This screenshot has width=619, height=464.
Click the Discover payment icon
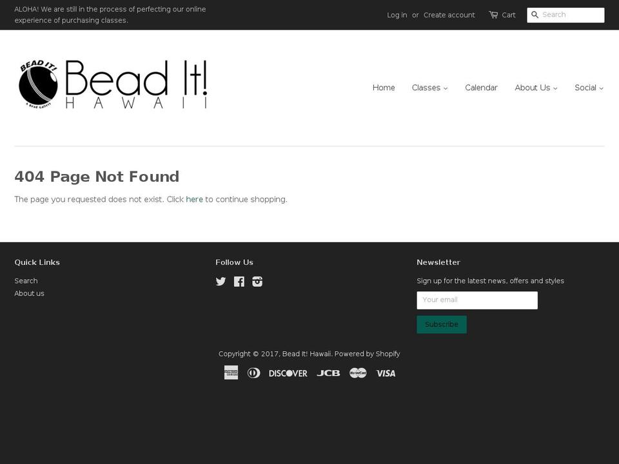[x=288, y=372]
